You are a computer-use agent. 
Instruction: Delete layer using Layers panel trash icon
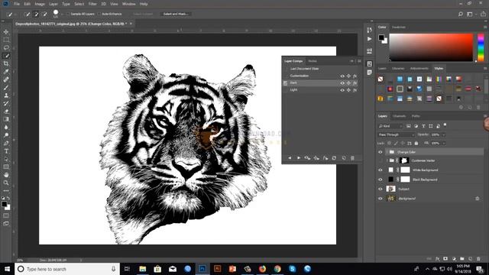point(478,259)
